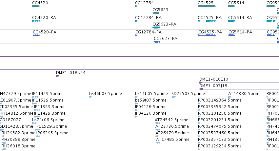Viewport: 279px width, 151px height.
Task: Click the DME1-003J18 clone marker
Action: tap(201, 89)
